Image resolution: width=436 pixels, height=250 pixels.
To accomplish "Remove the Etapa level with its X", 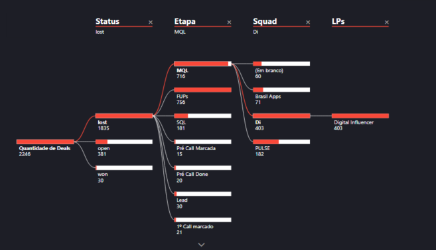I will pyautogui.click(x=229, y=22).
